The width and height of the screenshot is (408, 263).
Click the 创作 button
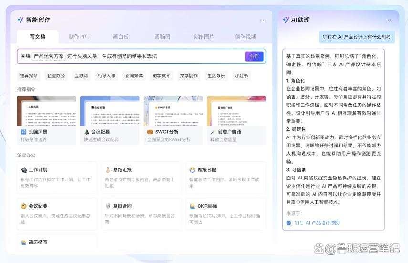coord(254,56)
